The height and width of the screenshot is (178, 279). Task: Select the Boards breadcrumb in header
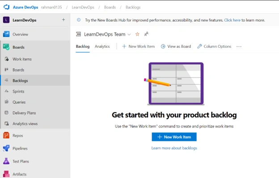pos(110,7)
